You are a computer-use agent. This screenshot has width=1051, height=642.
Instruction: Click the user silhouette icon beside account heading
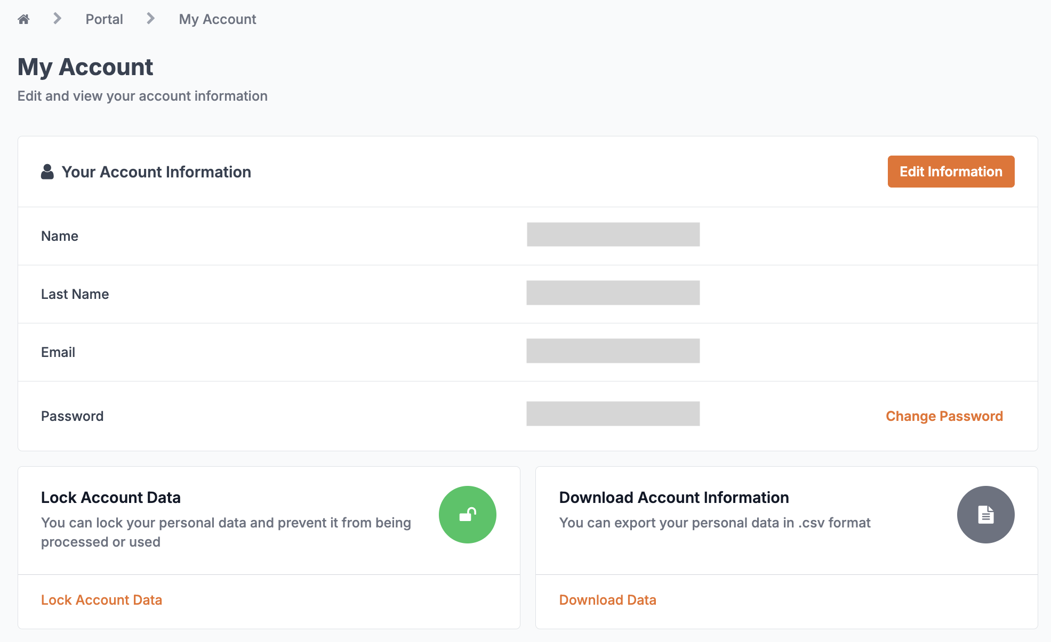coord(47,172)
